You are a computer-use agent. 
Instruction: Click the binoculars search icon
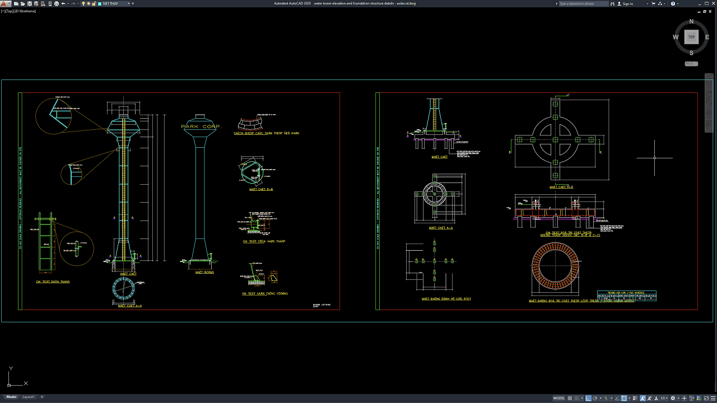[x=612, y=3]
